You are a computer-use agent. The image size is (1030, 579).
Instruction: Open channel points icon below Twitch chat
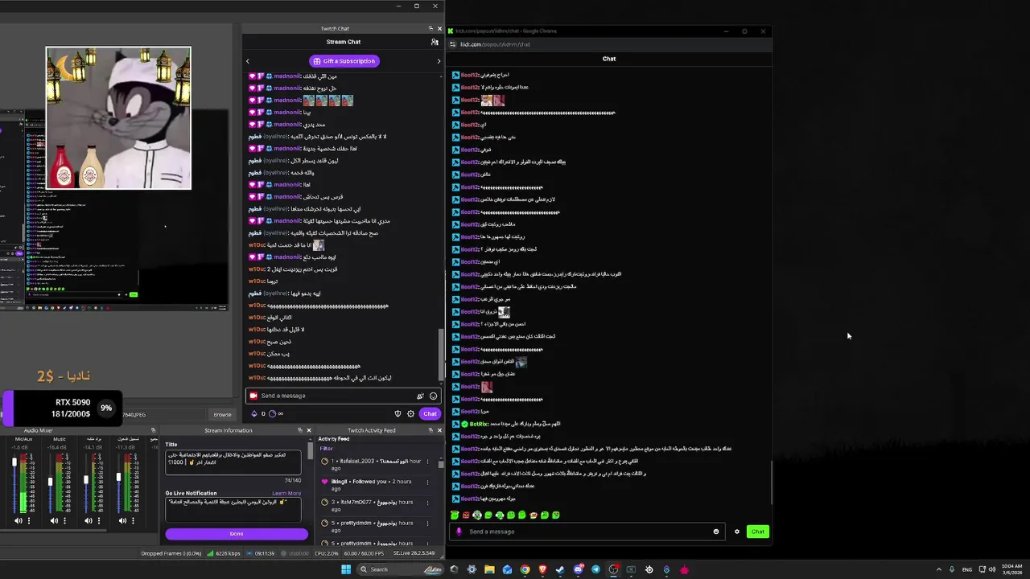point(272,414)
